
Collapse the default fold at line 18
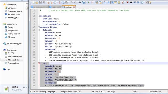pyautogui.click(x=39, y=30)
